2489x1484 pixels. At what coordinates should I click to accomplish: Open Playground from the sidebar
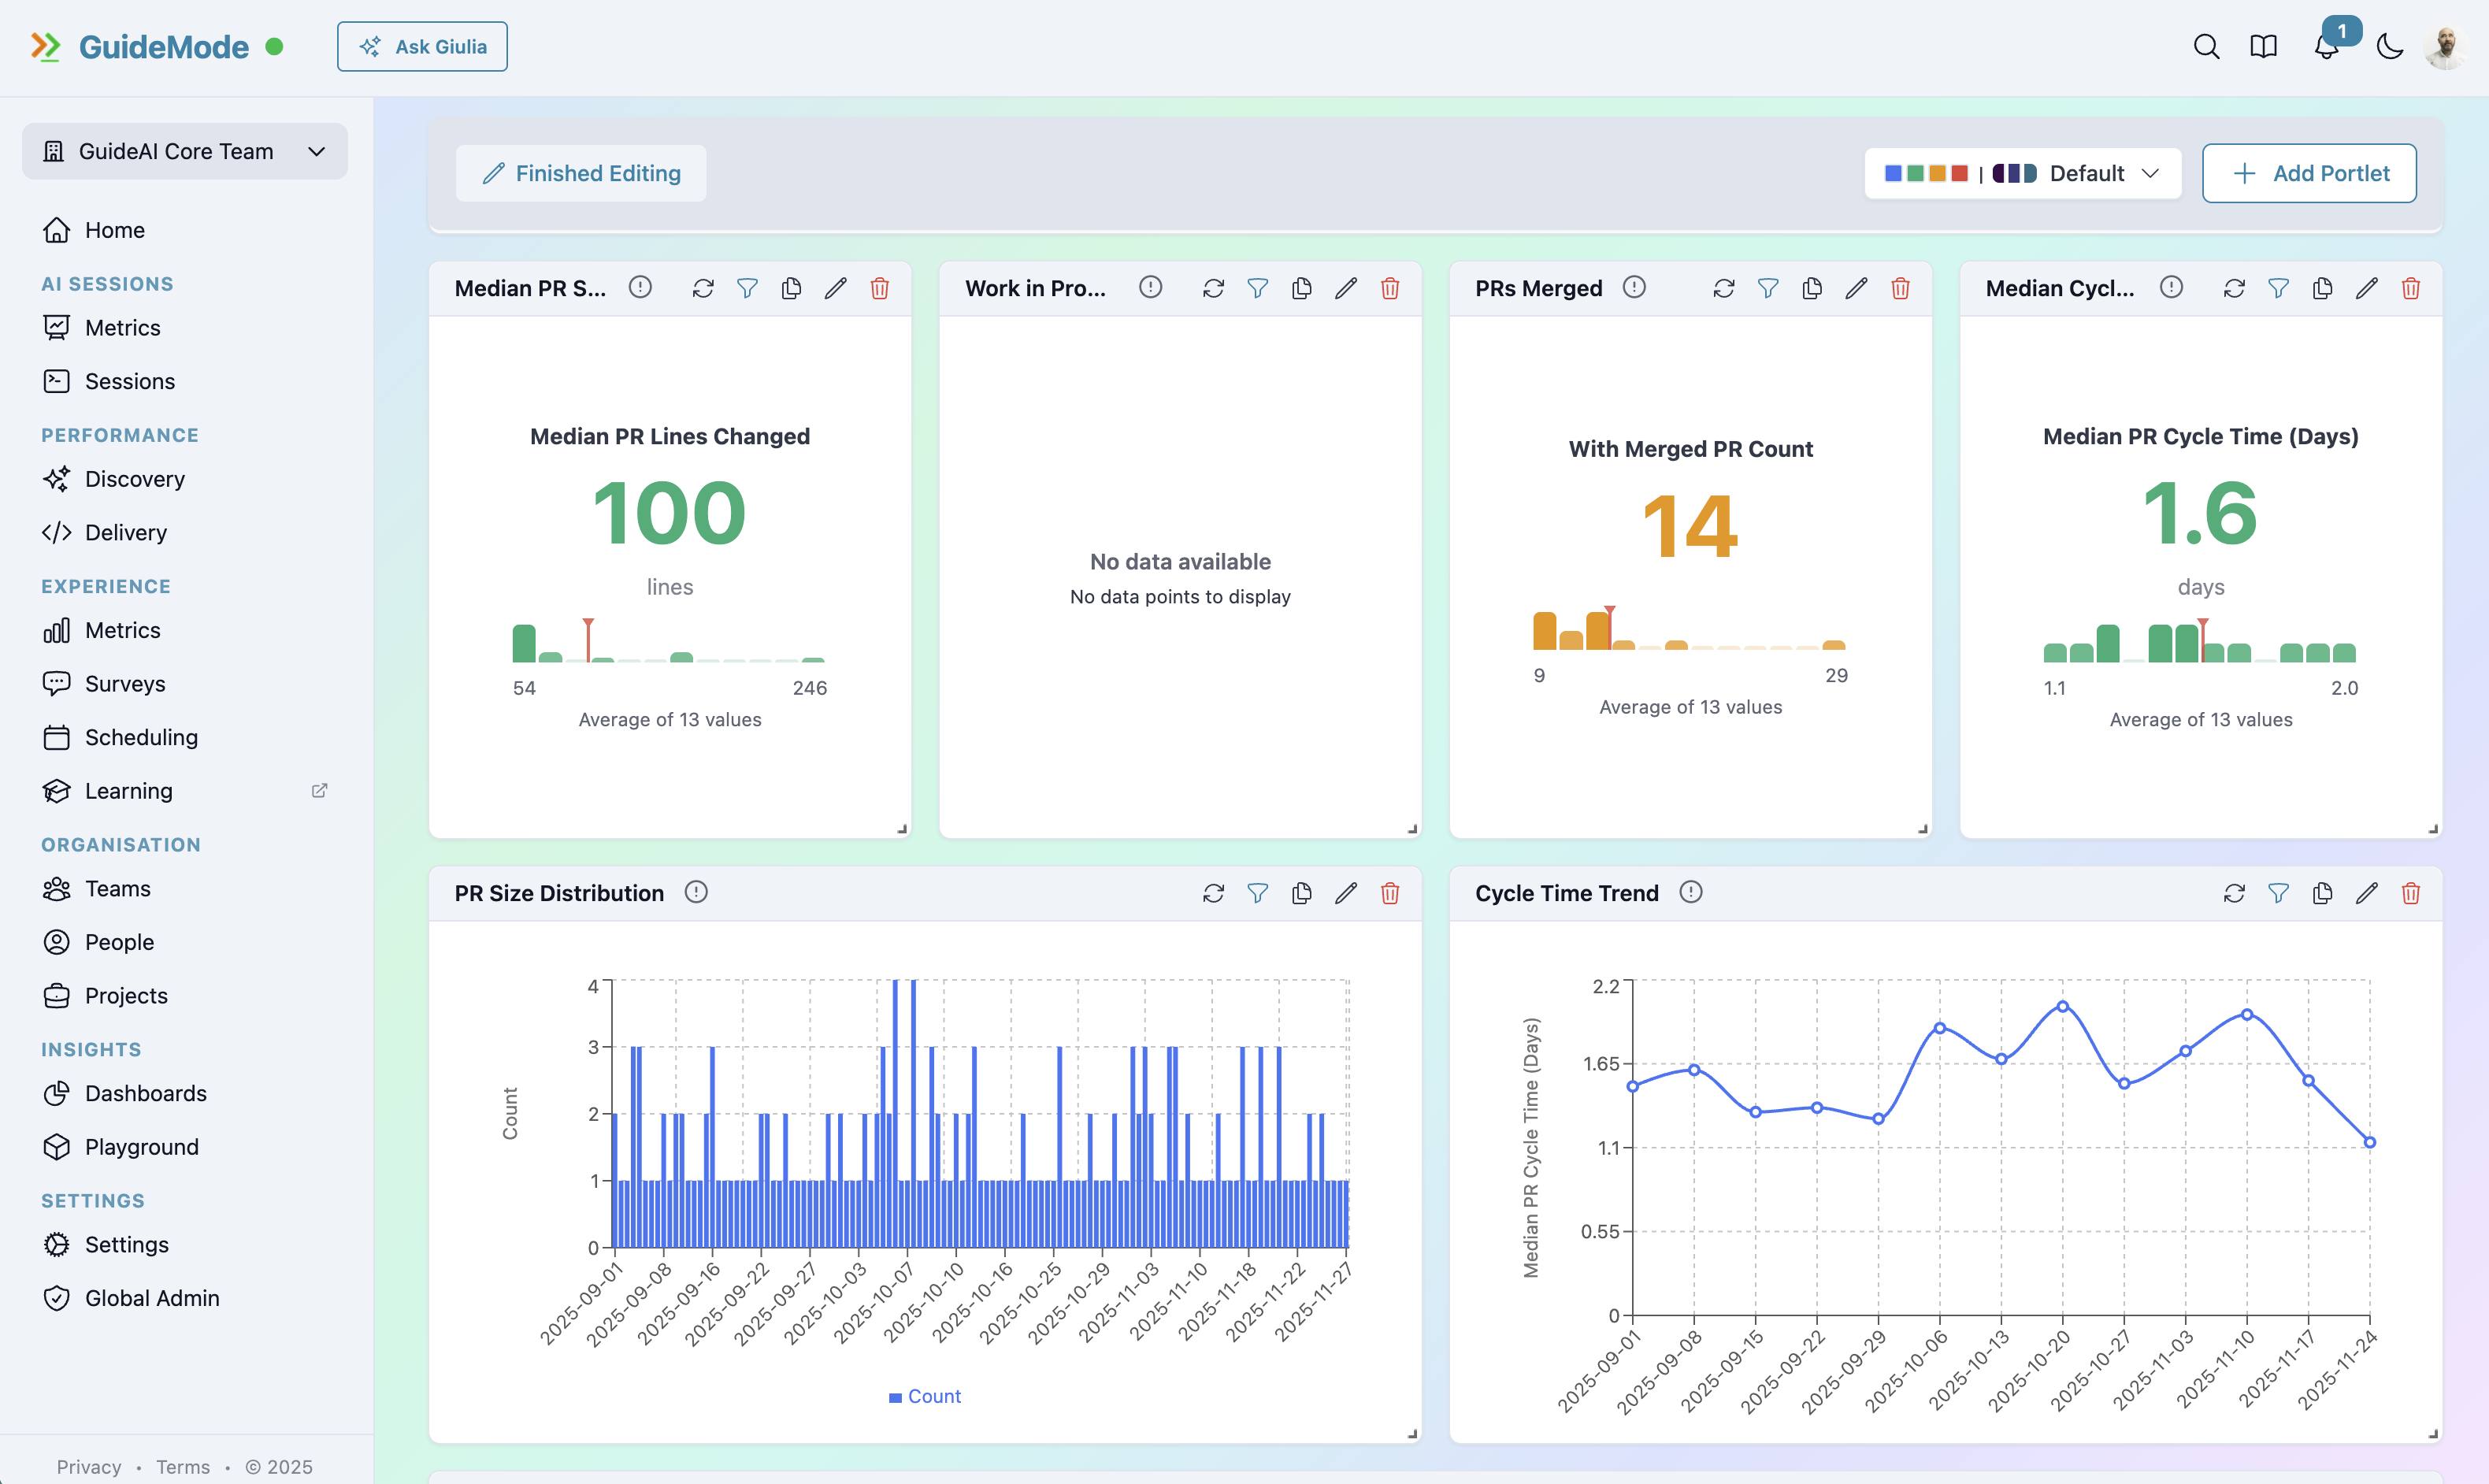(x=141, y=1146)
